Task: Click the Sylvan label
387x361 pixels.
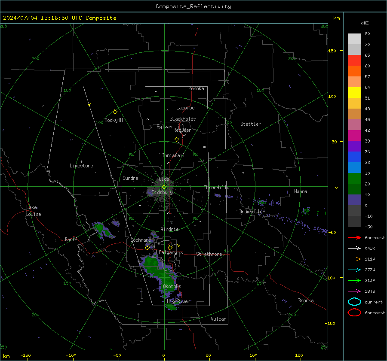Action: click(x=164, y=127)
